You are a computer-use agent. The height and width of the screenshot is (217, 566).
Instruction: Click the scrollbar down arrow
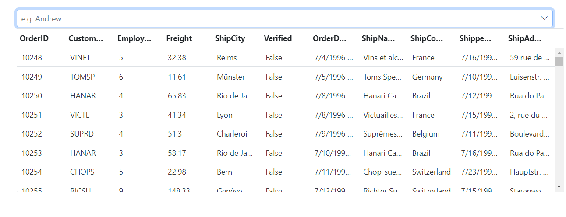(x=559, y=186)
